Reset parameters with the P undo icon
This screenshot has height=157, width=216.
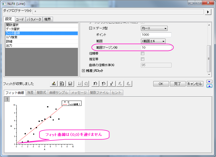(95, 84)
